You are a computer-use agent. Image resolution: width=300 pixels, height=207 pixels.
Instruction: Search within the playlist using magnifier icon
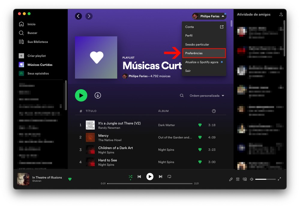click(x=182, y=96)
